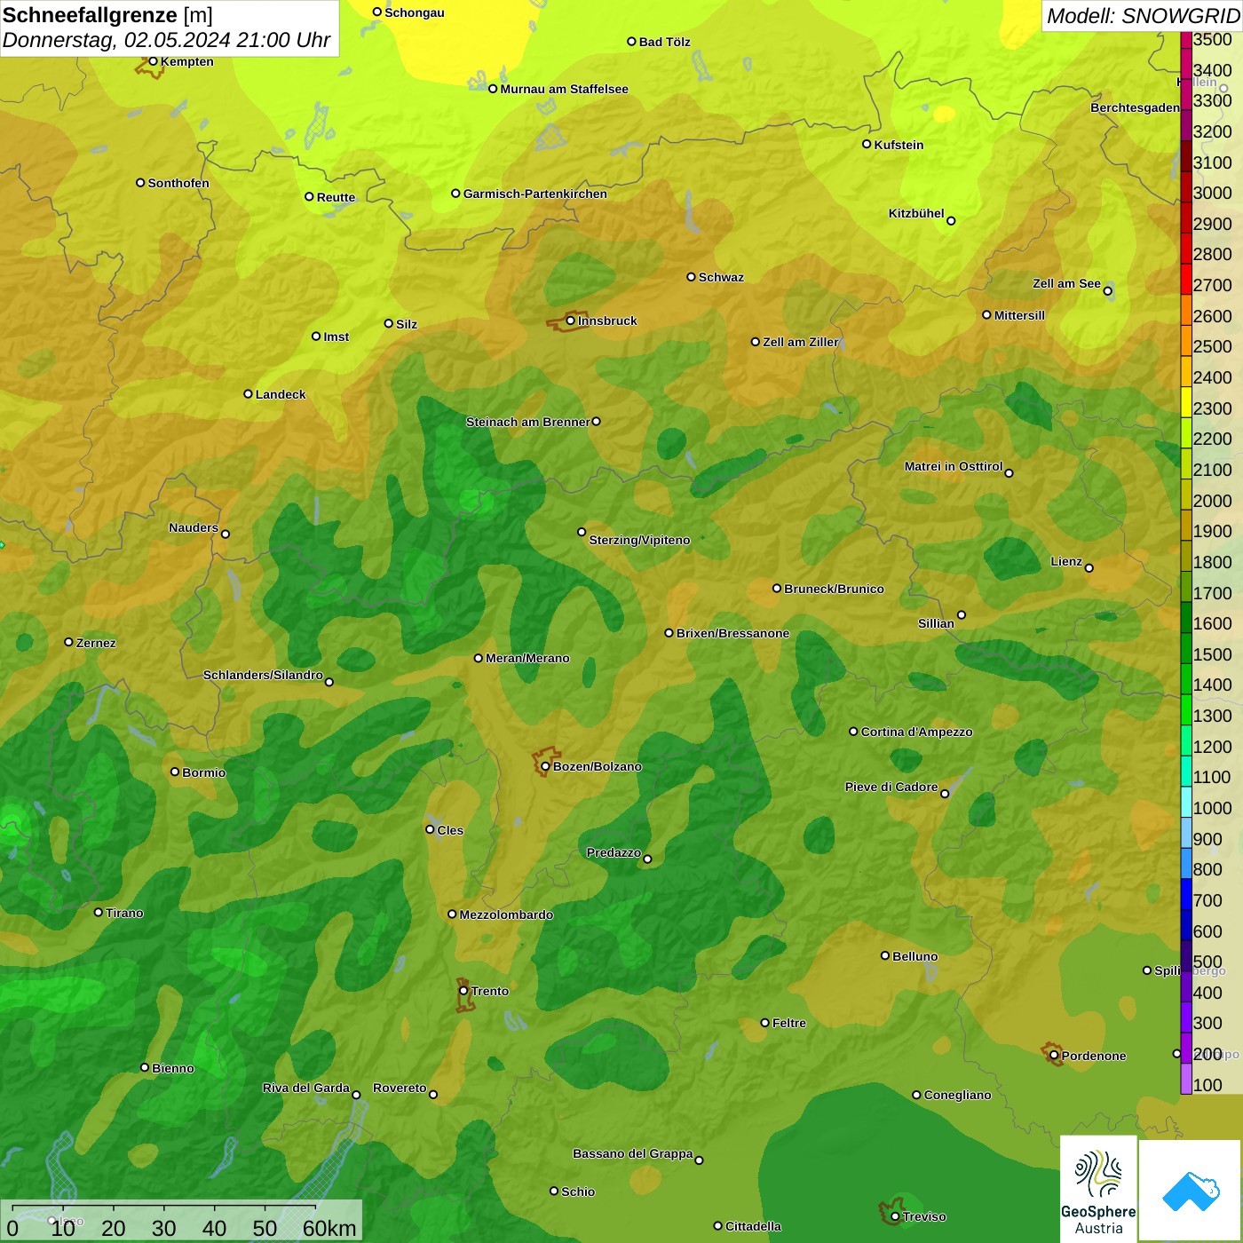Click the Sterzing/Vipiteno label

coord(639,540)
